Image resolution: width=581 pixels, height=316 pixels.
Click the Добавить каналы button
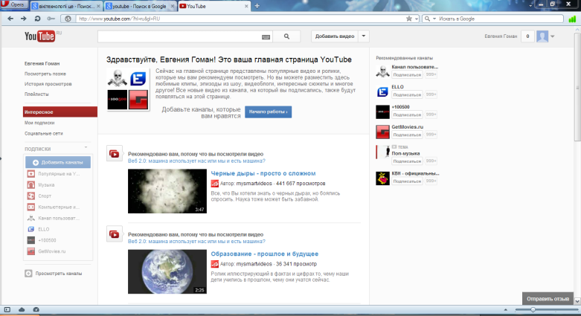pos(58,162)
